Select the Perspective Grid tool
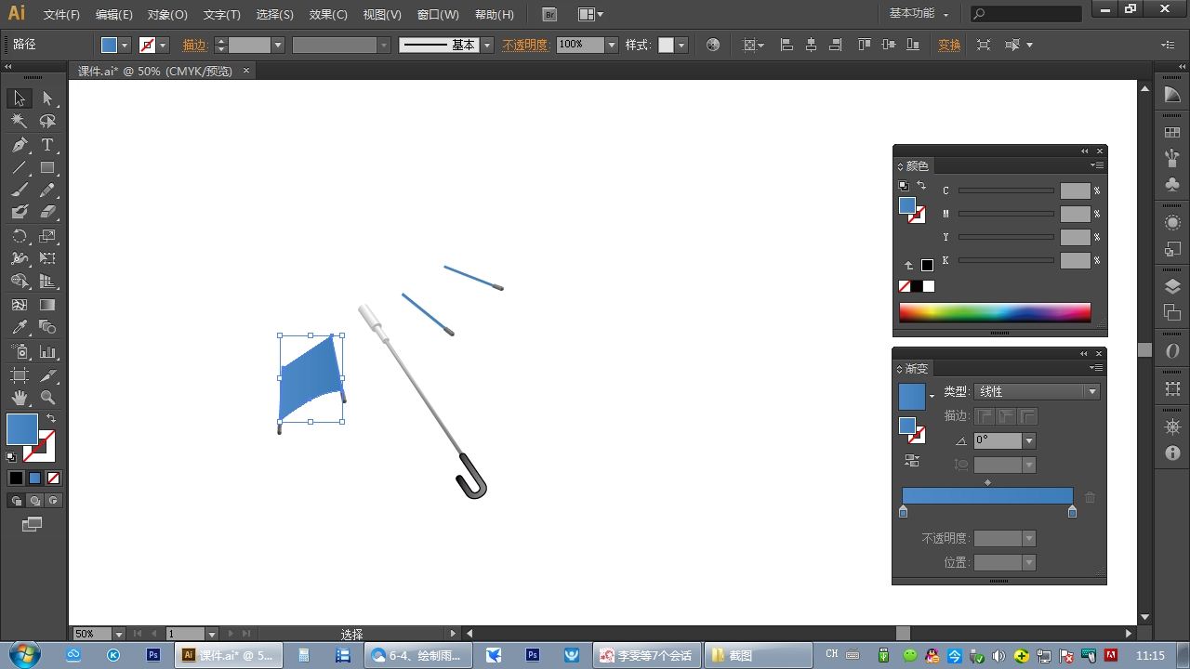Screen dimensions: 1190x669 (47, 282)
